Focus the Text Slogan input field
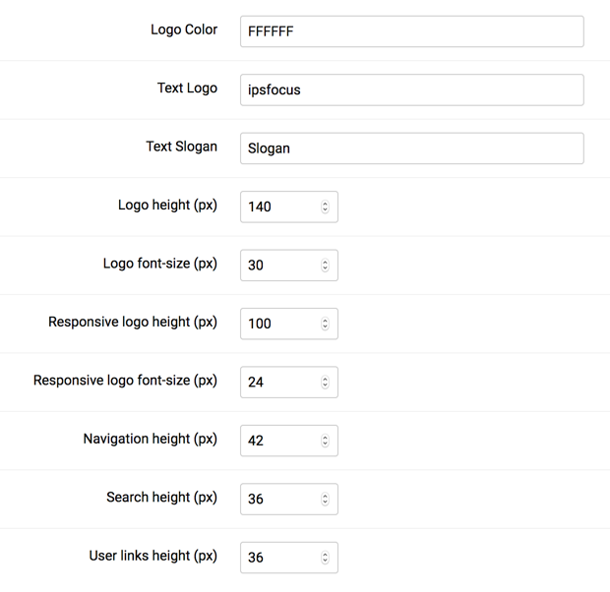 tap(411, 148)
